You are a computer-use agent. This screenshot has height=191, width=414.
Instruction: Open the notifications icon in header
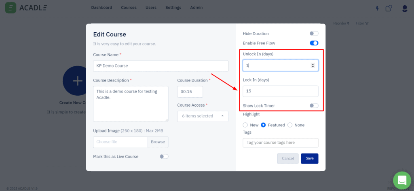click(389, 8)
